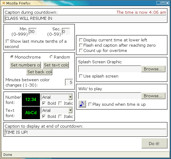The width and height of the screenshot is (171, 159).
Task: Click the Firefox title bar star icon
Action: tap(3, 3)
